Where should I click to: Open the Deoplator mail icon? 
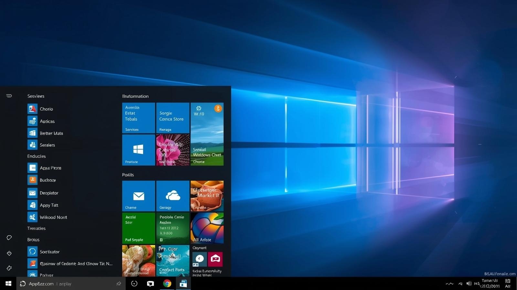(32, 193)
